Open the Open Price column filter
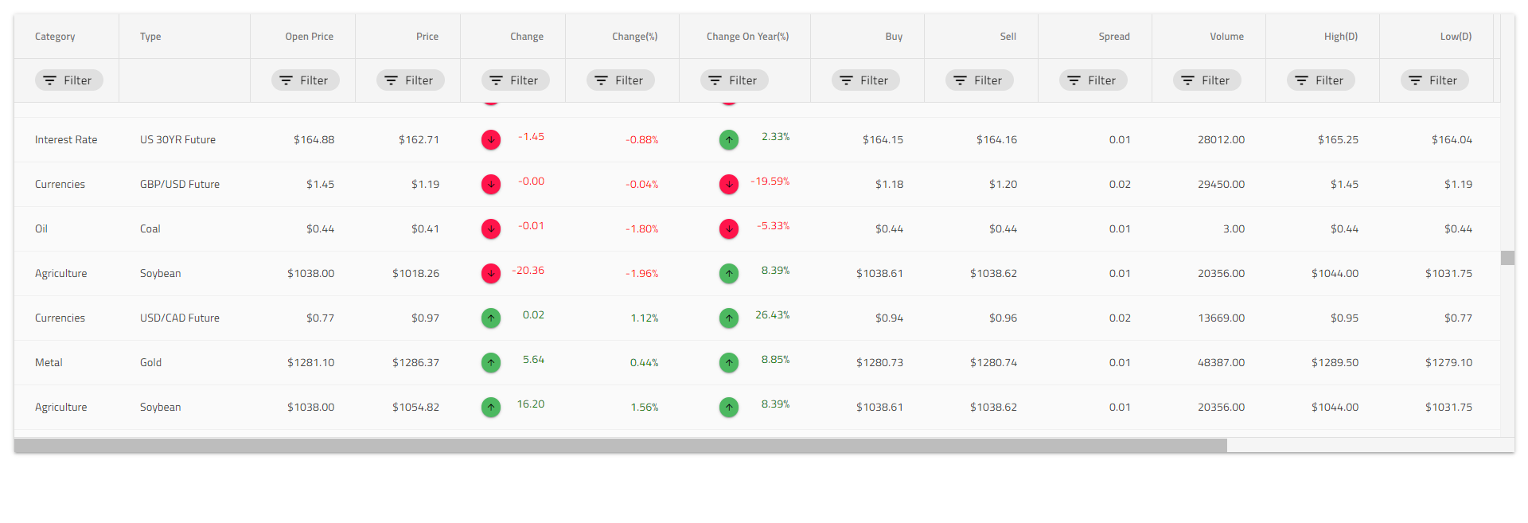This screenshot has width=1528, height=523. coord(306,80)
